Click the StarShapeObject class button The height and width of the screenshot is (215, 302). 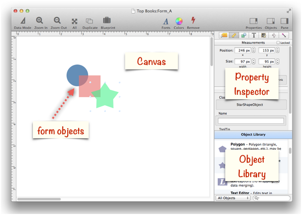click(251, 105)
